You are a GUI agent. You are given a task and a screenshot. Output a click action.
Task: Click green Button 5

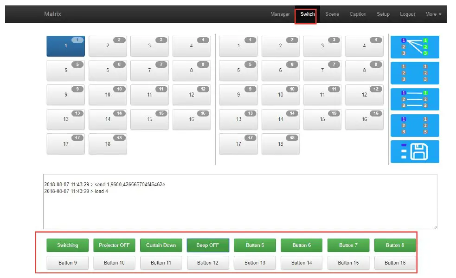255,245
